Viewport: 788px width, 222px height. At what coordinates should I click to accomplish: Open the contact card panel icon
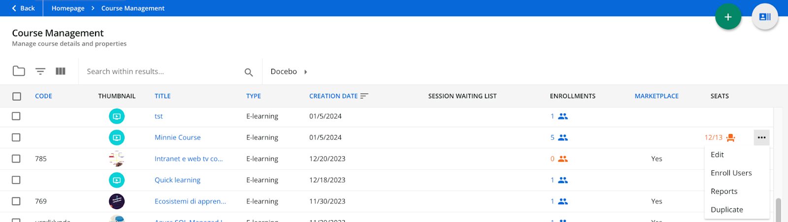pos(764,17)
